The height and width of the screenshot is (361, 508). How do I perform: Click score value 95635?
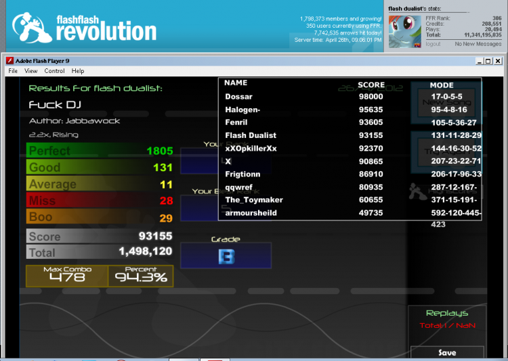click(x=371, y=110)
